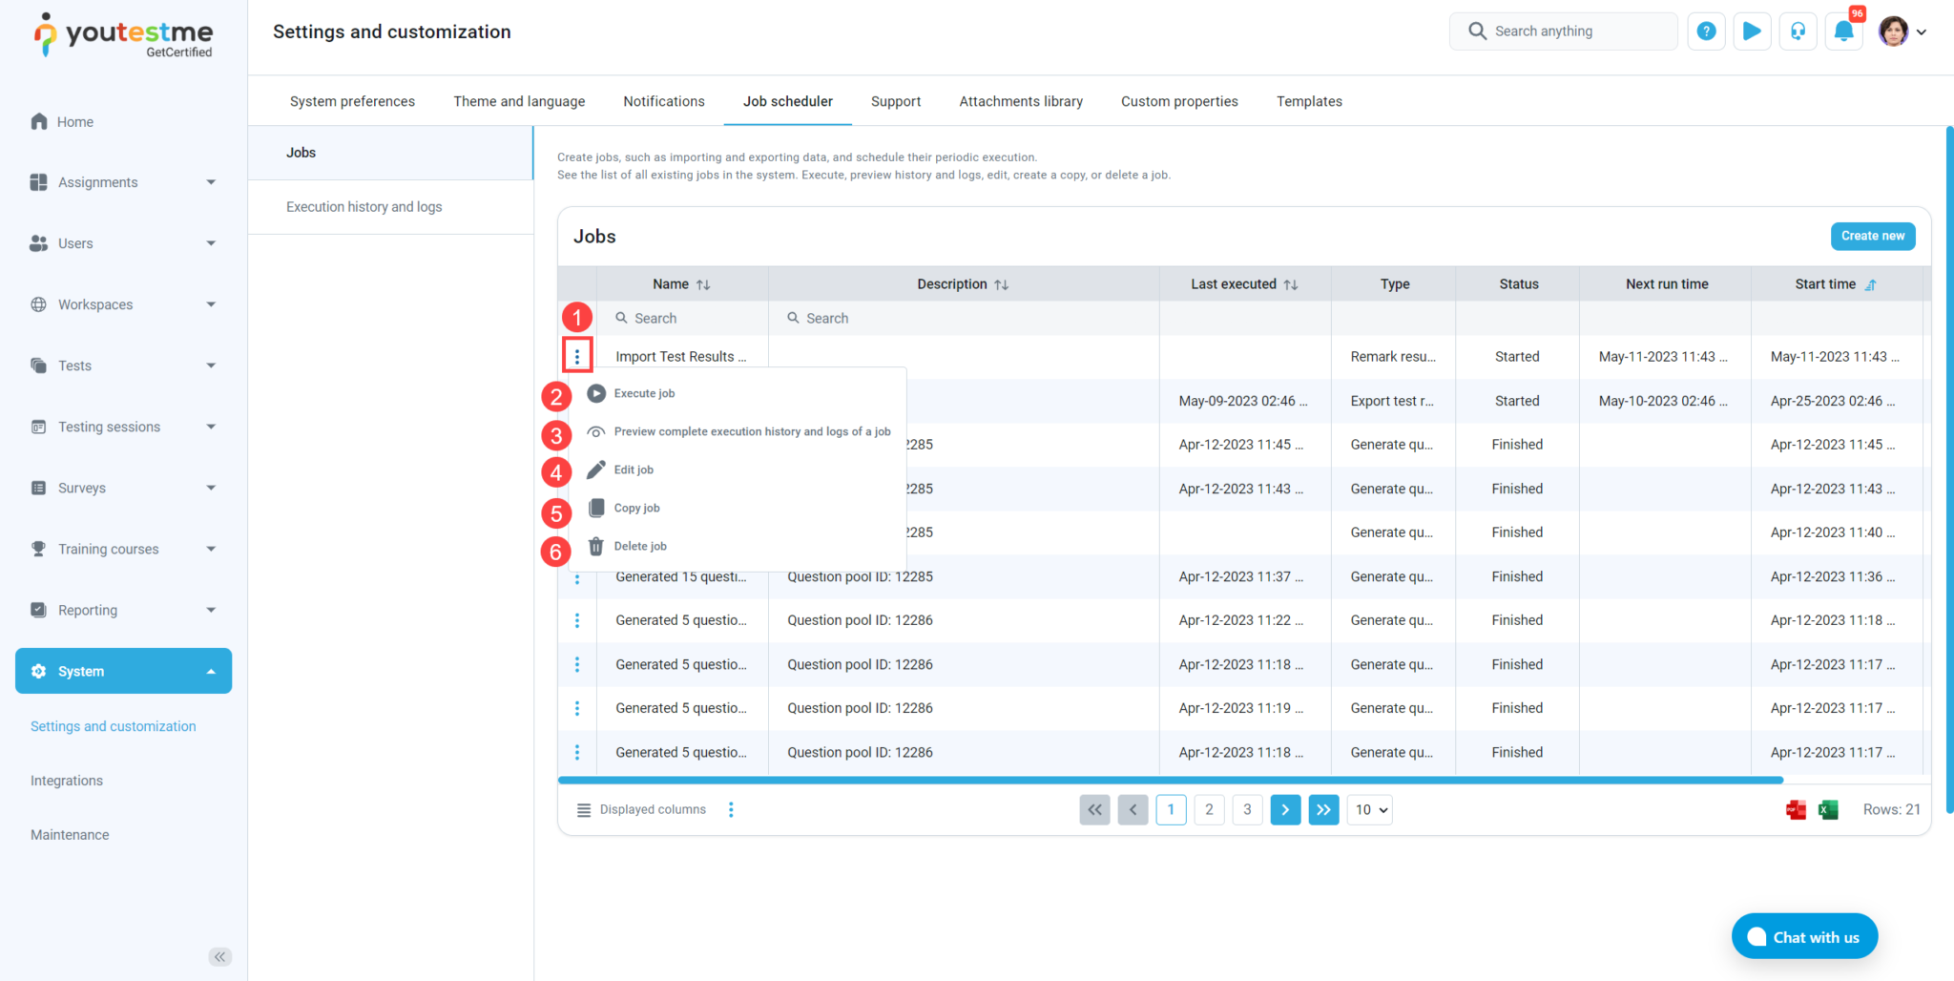Click the notifications bell icon
Screen dimensions: 1954x981
point(1843,31)
